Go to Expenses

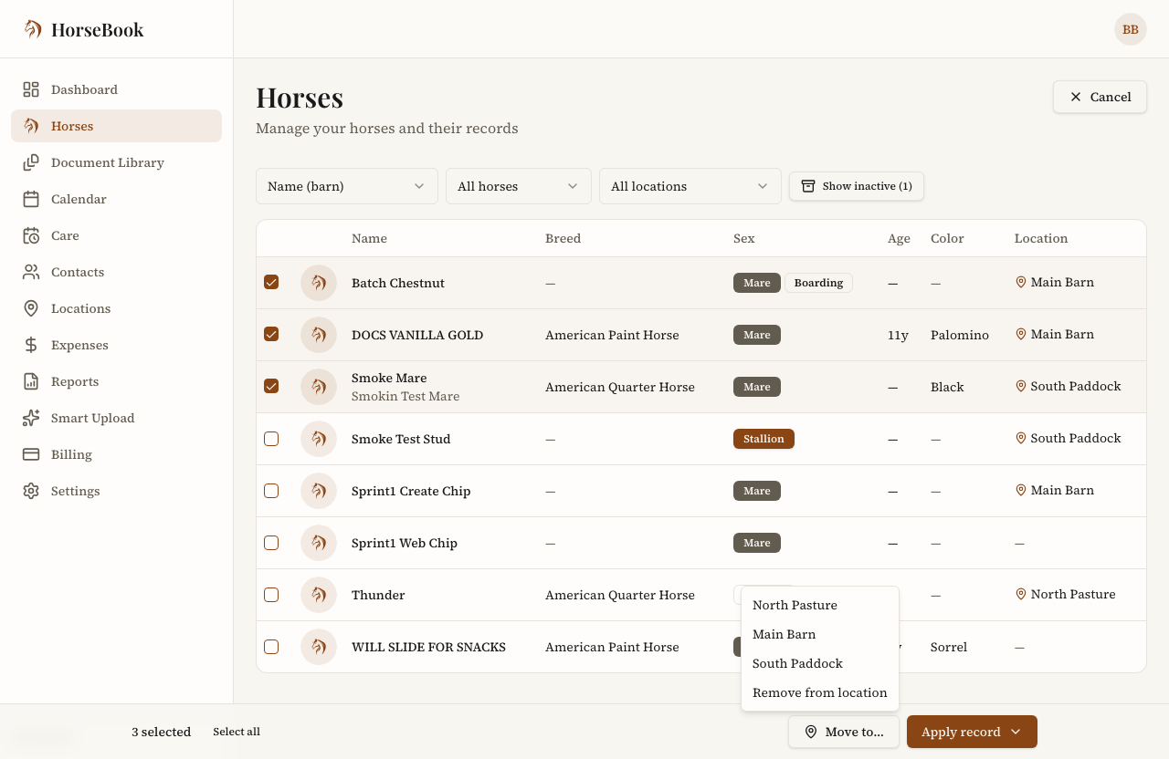116,345
